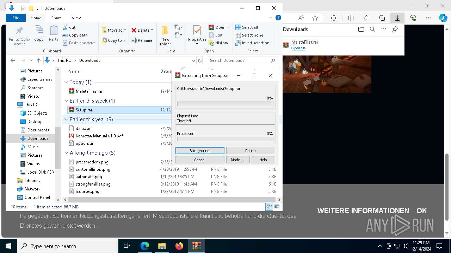Click Help in extraction dialog
This screenshot has width=451, height=253.
(263, 160)
